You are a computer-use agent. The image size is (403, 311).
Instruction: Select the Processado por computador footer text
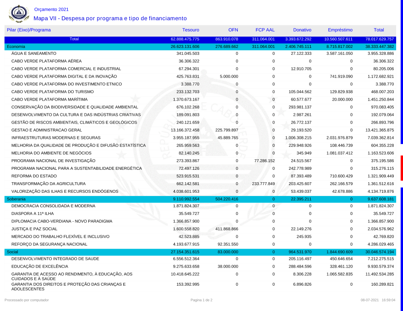(27, 300)
